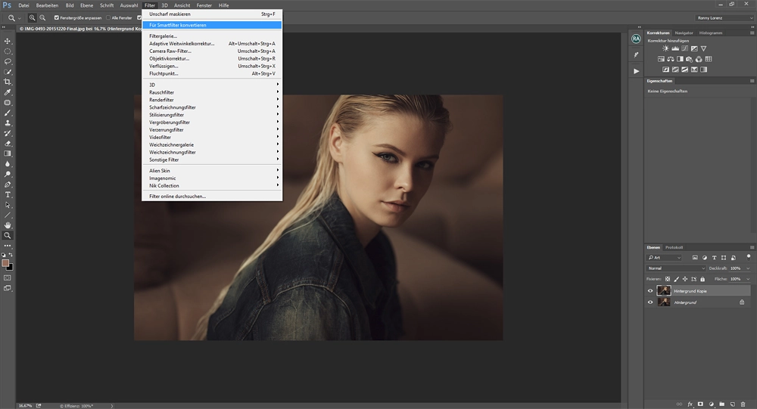Add a Levels adjustment

pyautogui.click(x=675, y=48)
